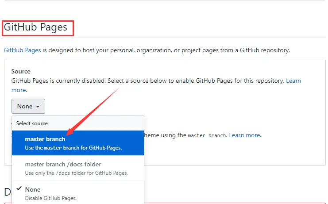The height and width of the screenshot is (204, 328).
Task: Choose master branch /docs folder option
Action: [x=78, y=168]
